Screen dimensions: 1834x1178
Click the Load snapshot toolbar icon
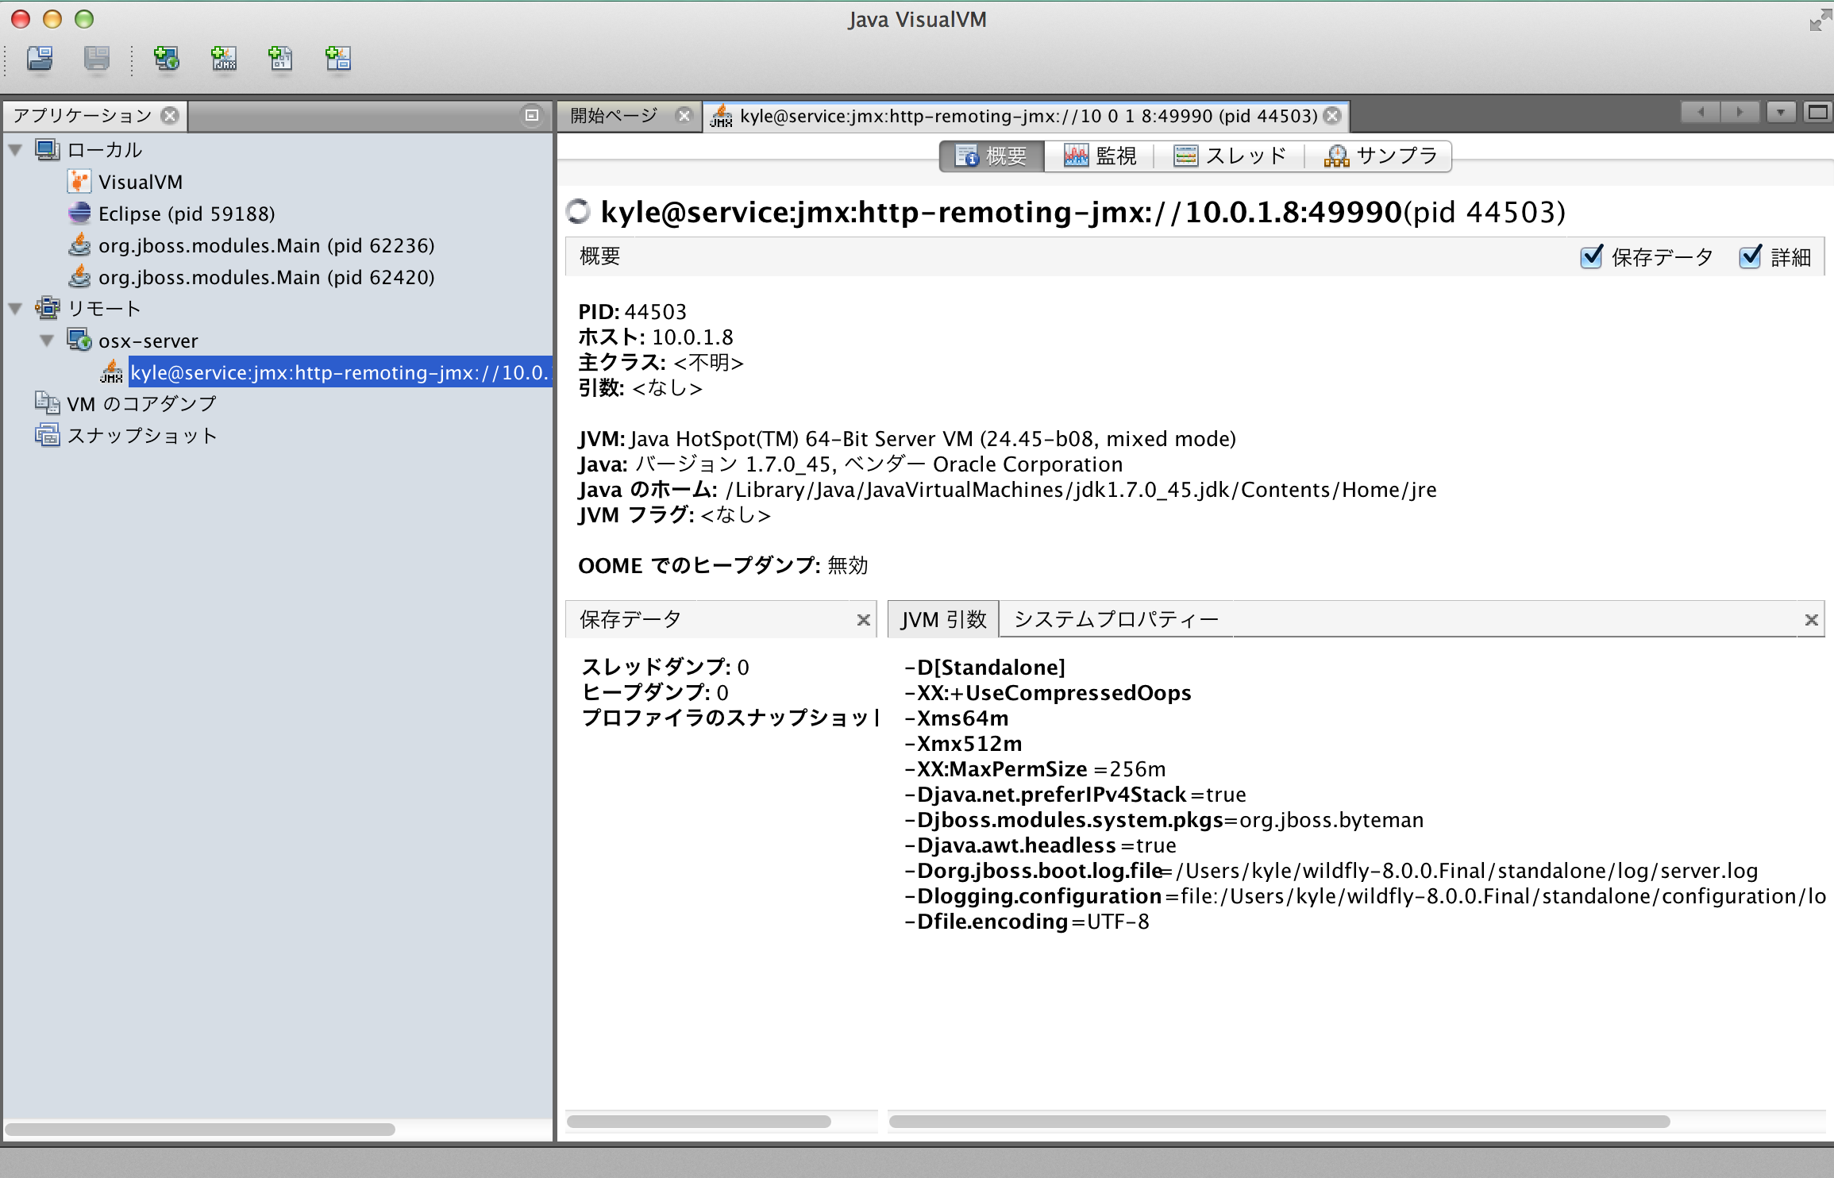[x=40, y=59]
